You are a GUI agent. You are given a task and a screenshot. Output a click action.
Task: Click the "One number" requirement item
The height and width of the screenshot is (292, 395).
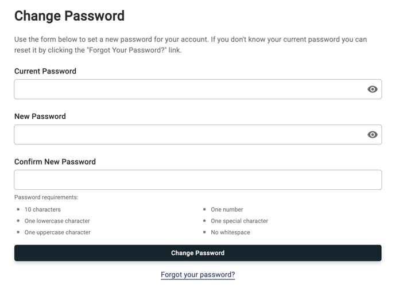tap(227, 209)
